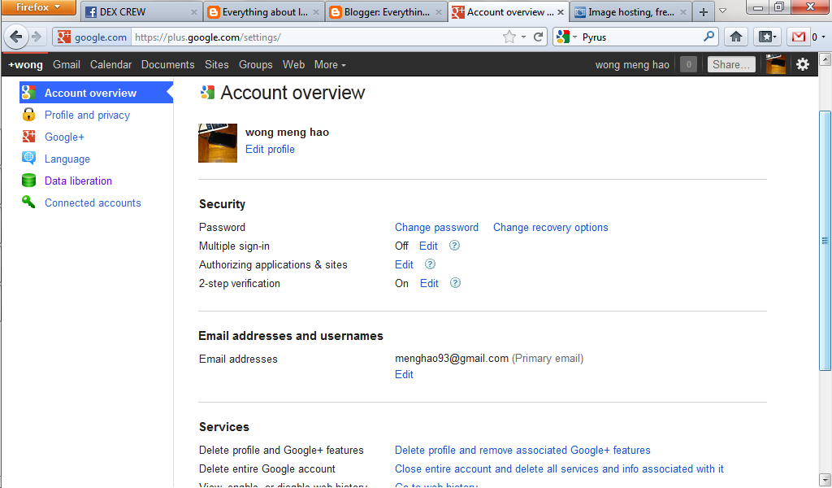This screenshot has height=488, width=832.
Task: Open the URL history dropdown arrow
Action: click(523, 37)
